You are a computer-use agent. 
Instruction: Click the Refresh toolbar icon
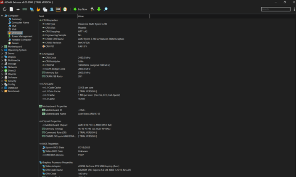[x=5, y=9]
